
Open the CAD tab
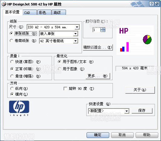pyautogui.click(x=30, y=12)
